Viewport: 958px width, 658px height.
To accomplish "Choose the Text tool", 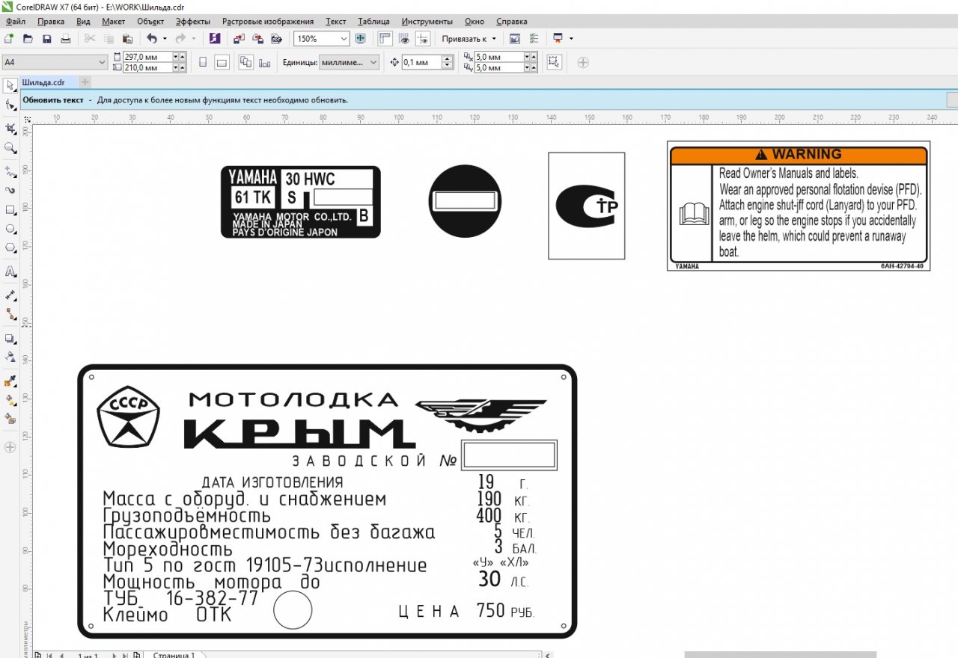I will pyautogui.click(x=10, y=271).
